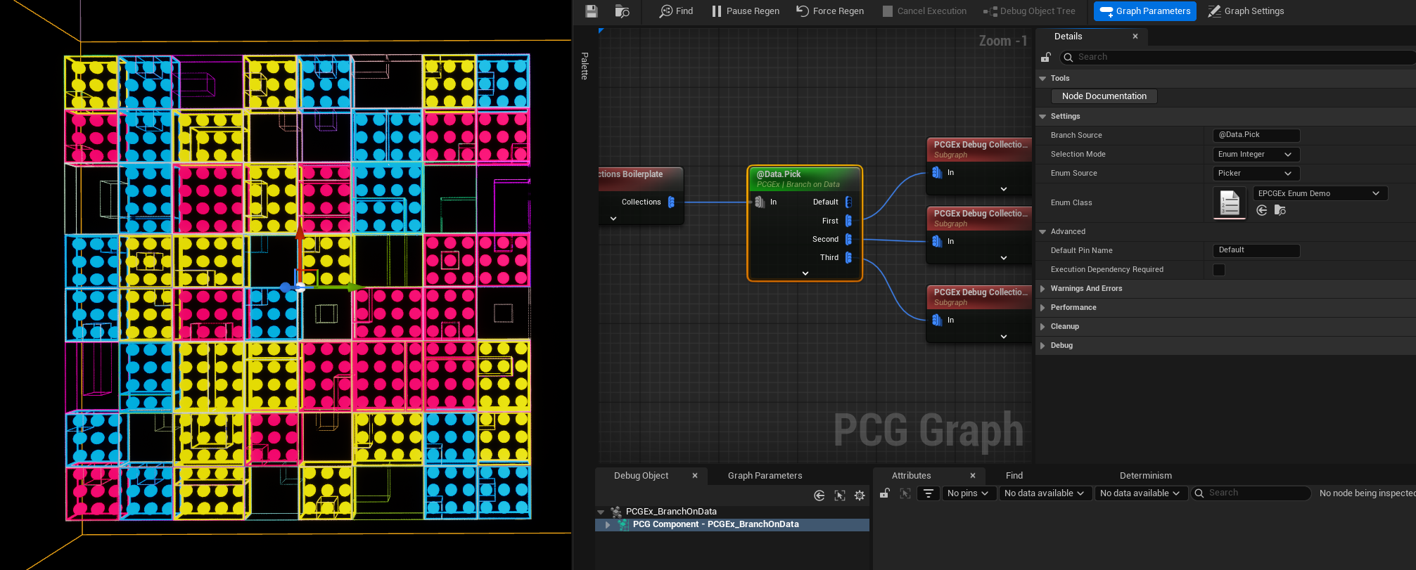This screenshot has height=570, width=1416.
Task: Toggle the Details panel lock icon
Action: pos(1046,57)
